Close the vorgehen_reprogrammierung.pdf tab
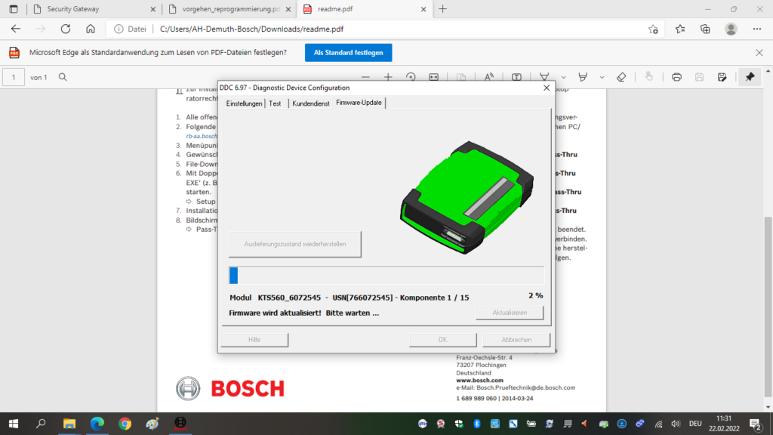Viewport: 773px width, 435px height. click(x=288, y=9)
